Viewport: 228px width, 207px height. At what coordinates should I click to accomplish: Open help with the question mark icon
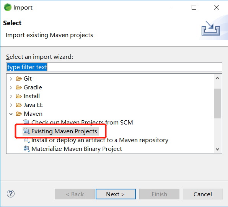tap(11, 194)
